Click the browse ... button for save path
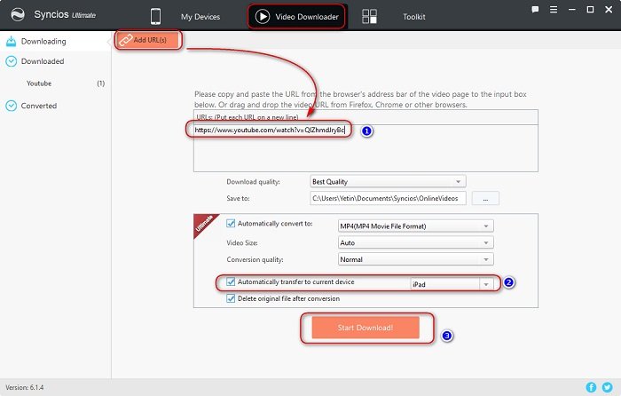Viewport: 621px width, 396px height. tap(485, 198)
